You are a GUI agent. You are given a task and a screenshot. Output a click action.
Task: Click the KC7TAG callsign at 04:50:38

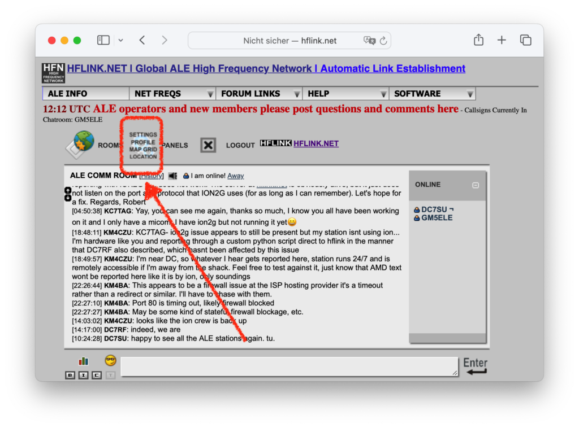(118, 211)
